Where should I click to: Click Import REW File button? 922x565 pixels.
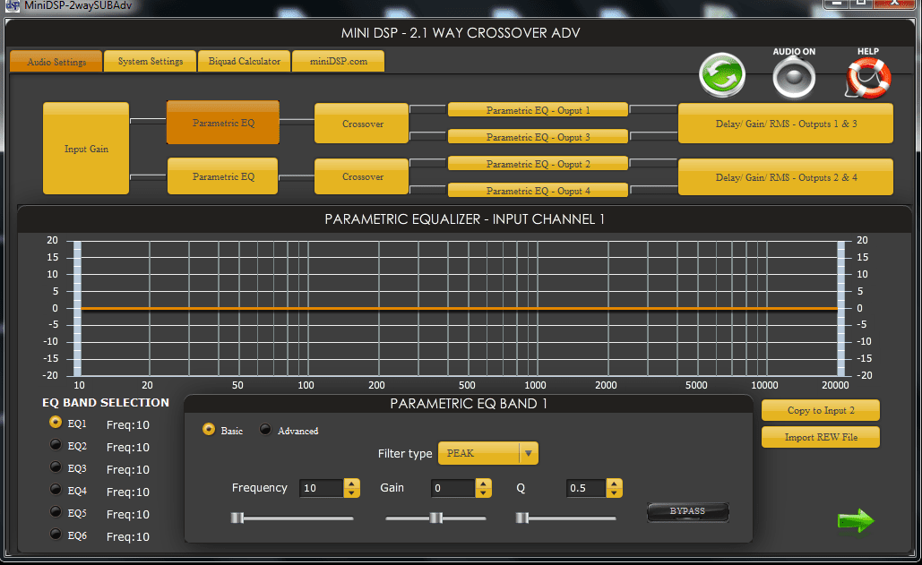[x=821, y=437]
